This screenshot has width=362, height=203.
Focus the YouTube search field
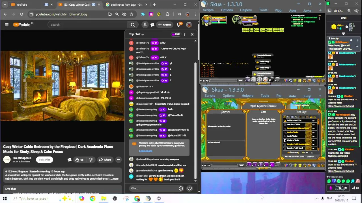87,25
